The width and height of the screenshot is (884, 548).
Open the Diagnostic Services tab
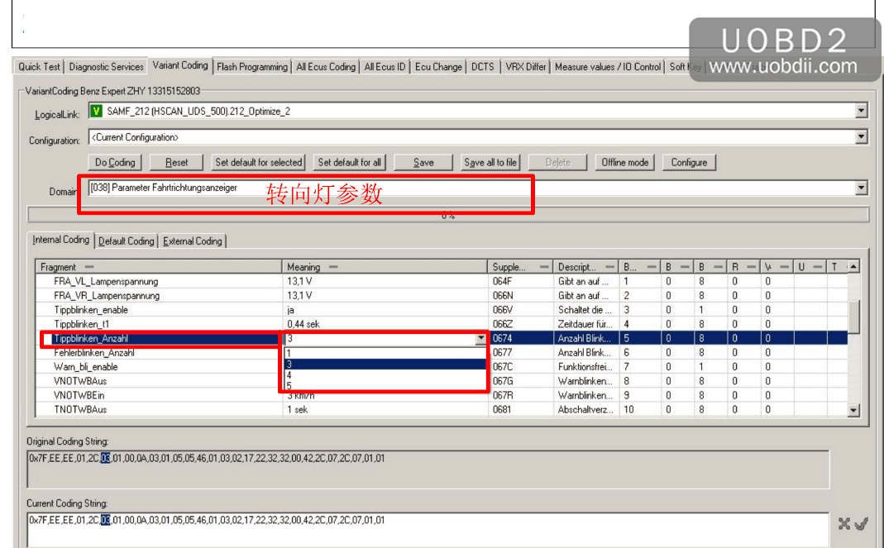pyautogui.click(x=106, y=66)
